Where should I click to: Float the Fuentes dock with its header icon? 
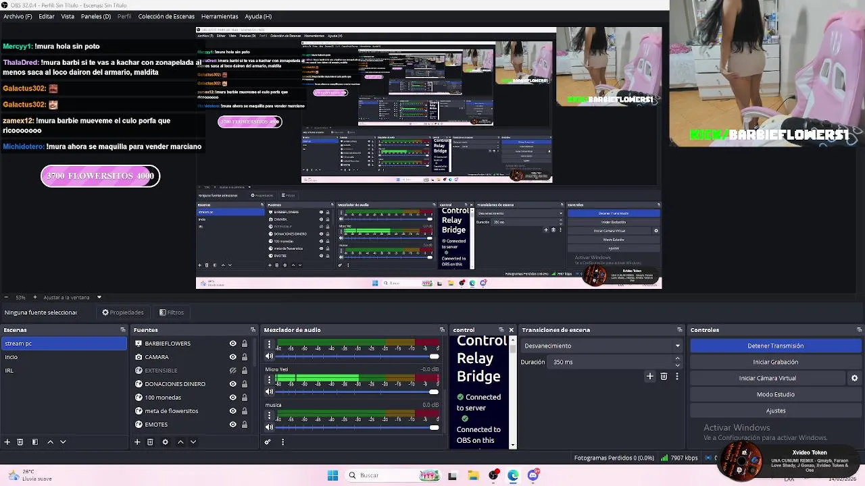pyautogui.click(x=253, y=329)
